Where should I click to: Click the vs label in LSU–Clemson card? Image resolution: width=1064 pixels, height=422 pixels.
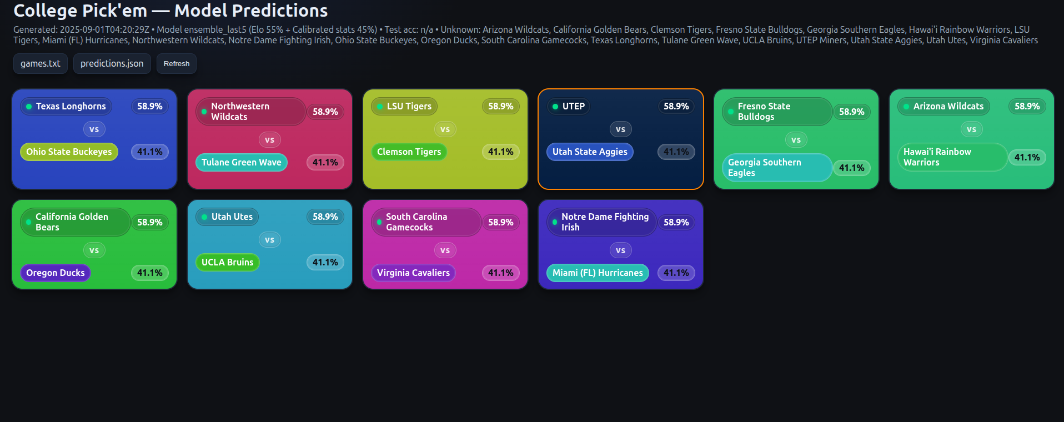point(445,129)
